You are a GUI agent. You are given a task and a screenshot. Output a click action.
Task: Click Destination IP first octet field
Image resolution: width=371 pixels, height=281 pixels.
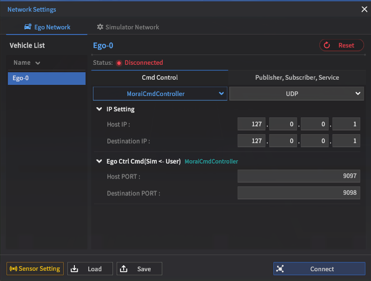[x=251, y=141]
